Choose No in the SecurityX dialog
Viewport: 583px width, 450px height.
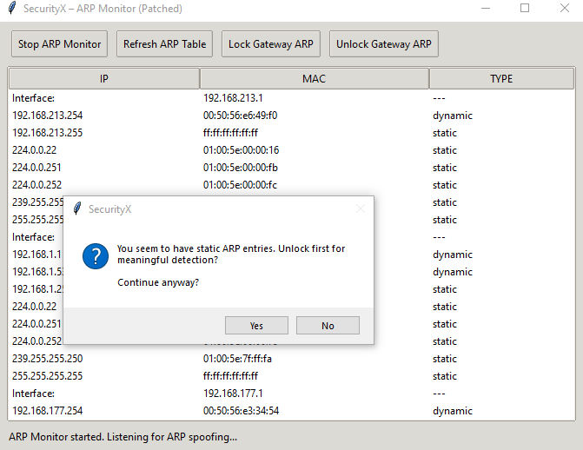coord(328,326)
